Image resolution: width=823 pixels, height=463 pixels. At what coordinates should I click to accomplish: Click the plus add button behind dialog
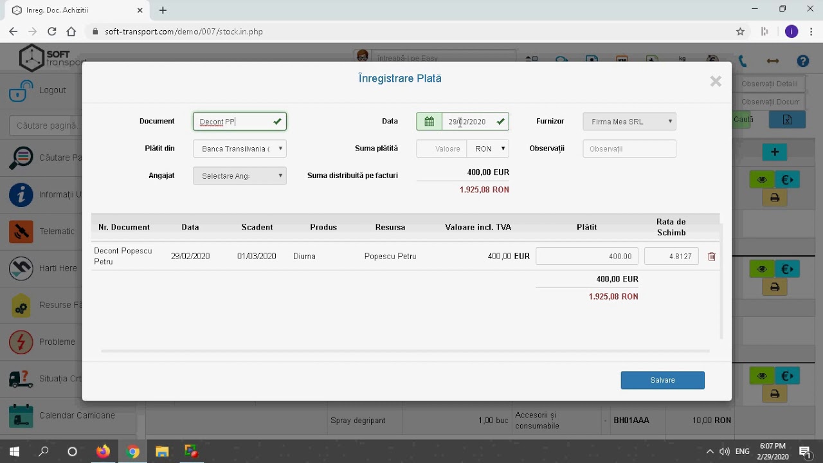pyautogui.click(x=775, y=152)
